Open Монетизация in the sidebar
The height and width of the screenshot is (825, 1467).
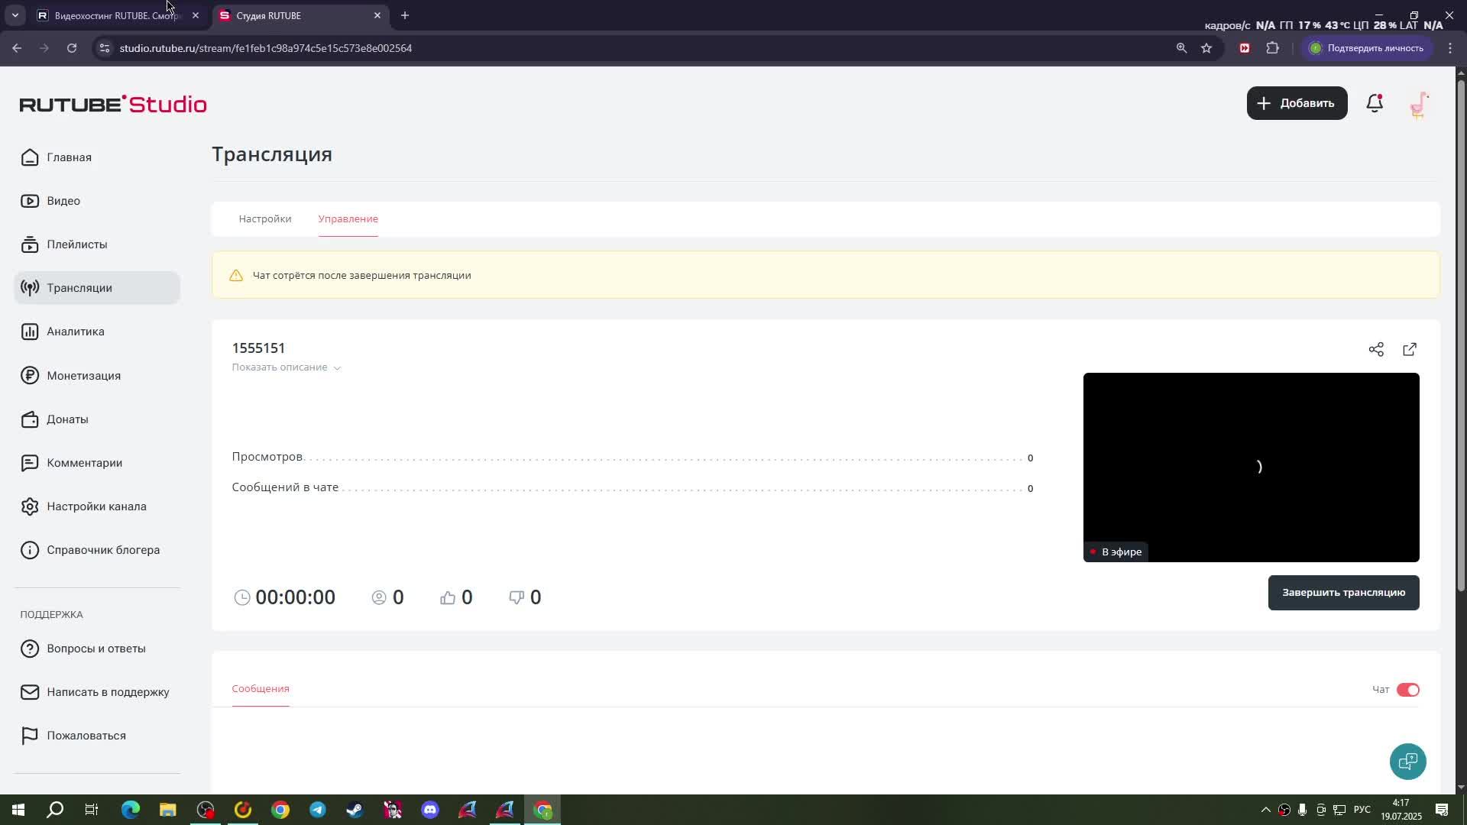point(97,376)
